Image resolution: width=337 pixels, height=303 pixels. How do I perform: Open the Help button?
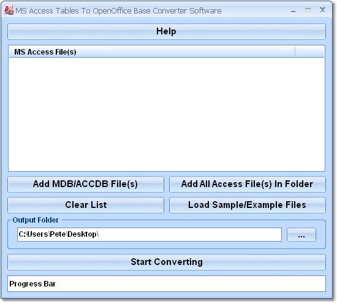[x=167, y=31]
